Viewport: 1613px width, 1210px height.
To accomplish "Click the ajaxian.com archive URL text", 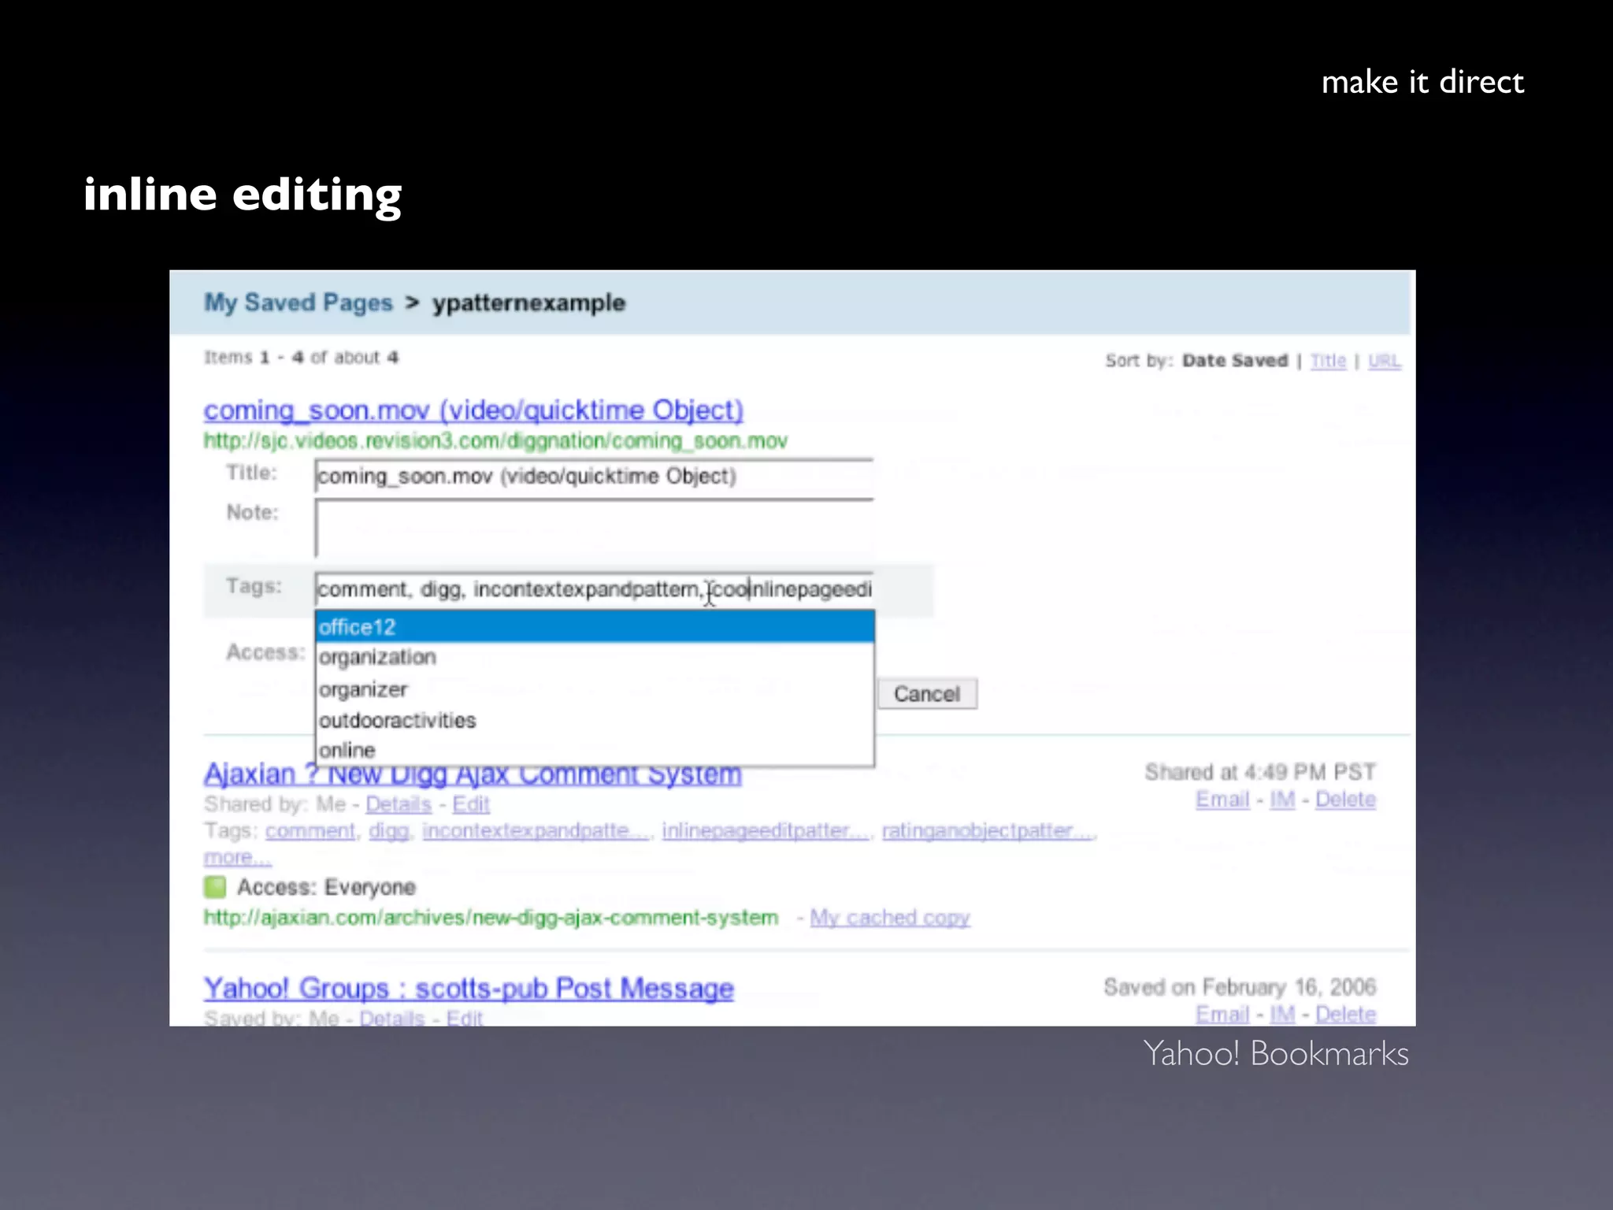I will point(491,918).
